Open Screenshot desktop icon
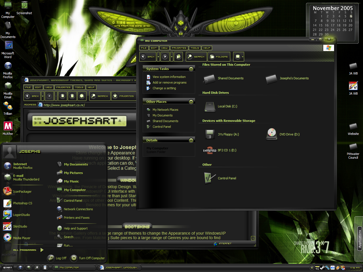 point(24,8)
